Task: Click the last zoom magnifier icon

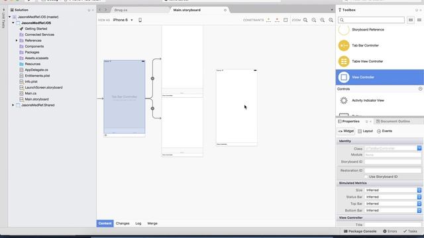Action: (x=331, y=20)
